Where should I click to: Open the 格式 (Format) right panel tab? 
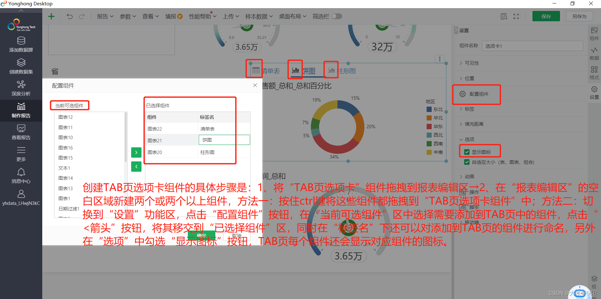pos(594,73)
